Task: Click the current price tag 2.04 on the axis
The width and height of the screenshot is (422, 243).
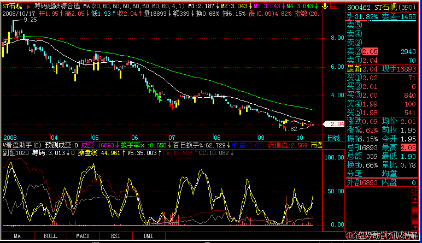Action: 334,124
